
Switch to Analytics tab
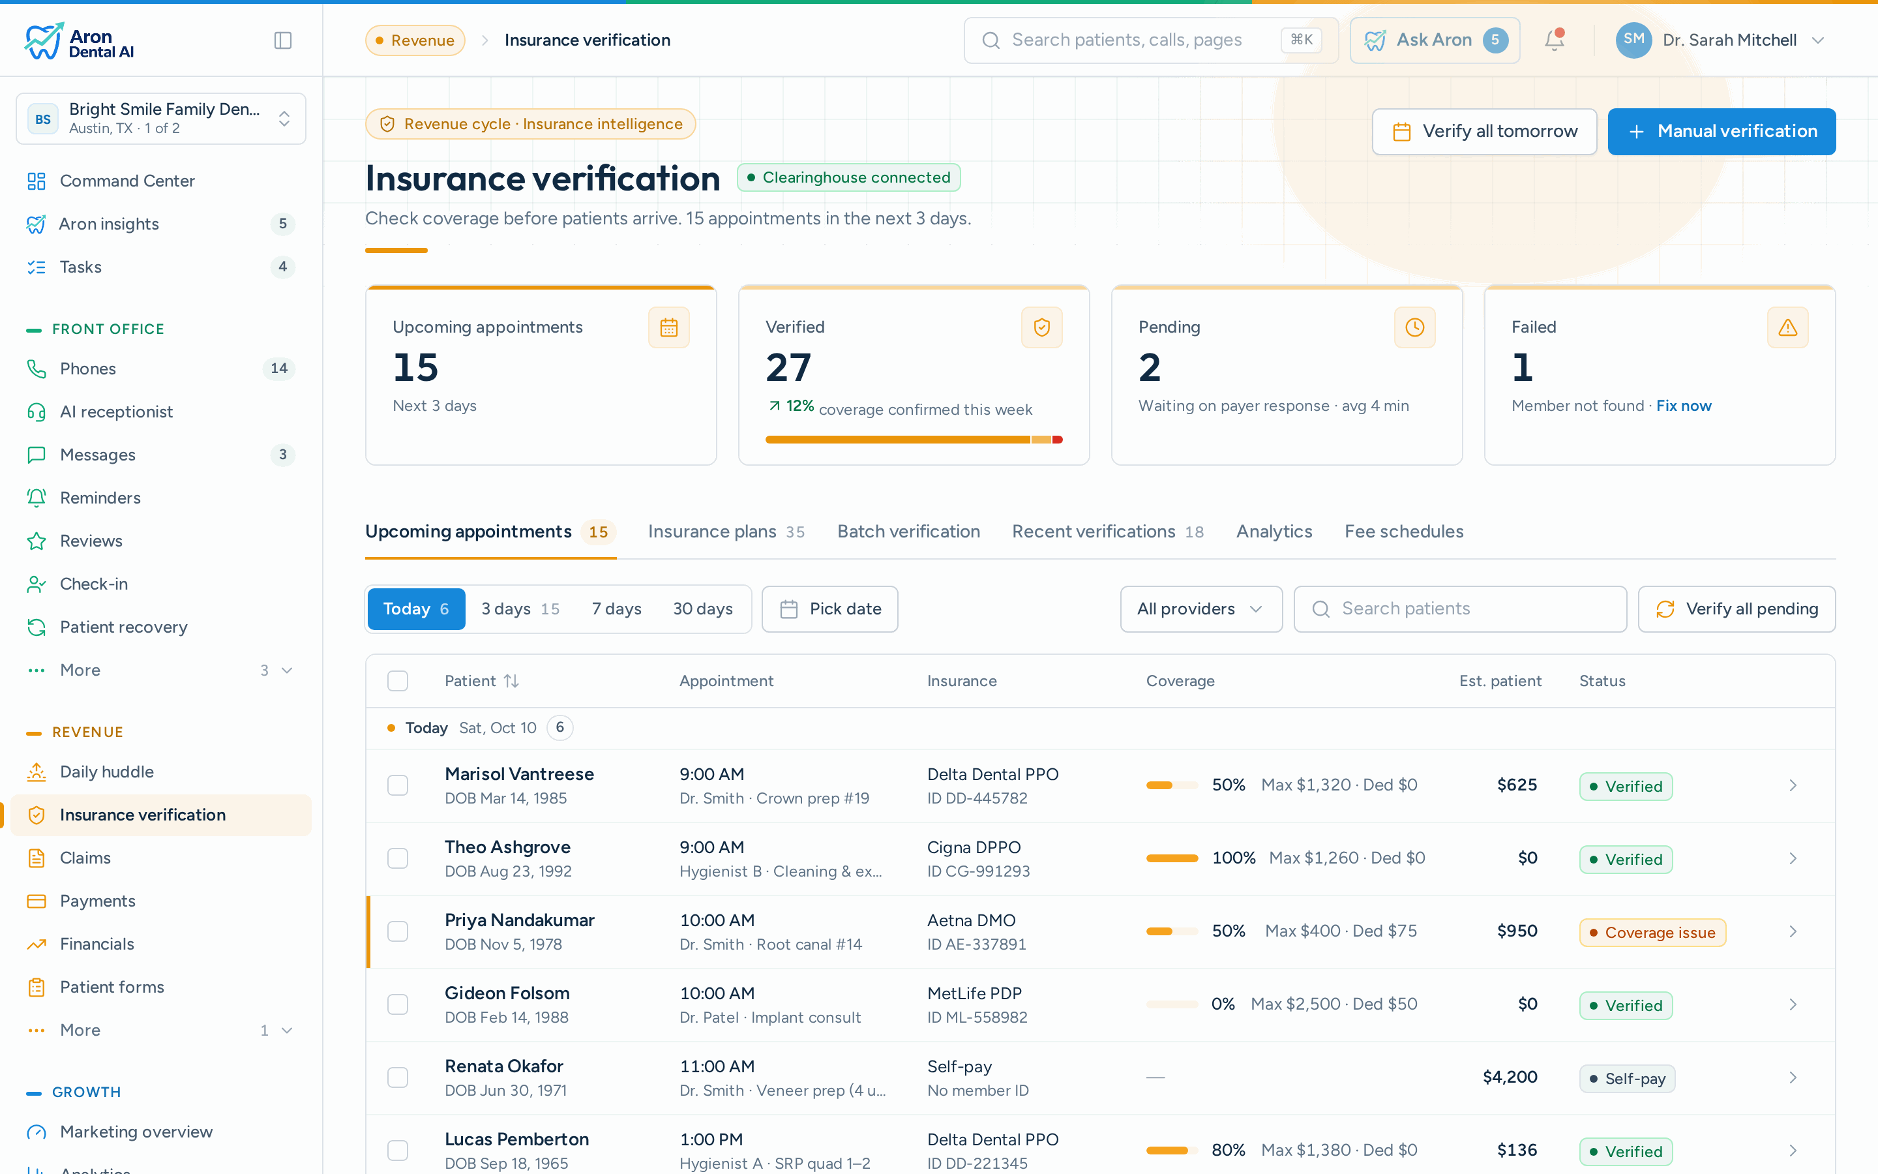tap(1274, 532)
